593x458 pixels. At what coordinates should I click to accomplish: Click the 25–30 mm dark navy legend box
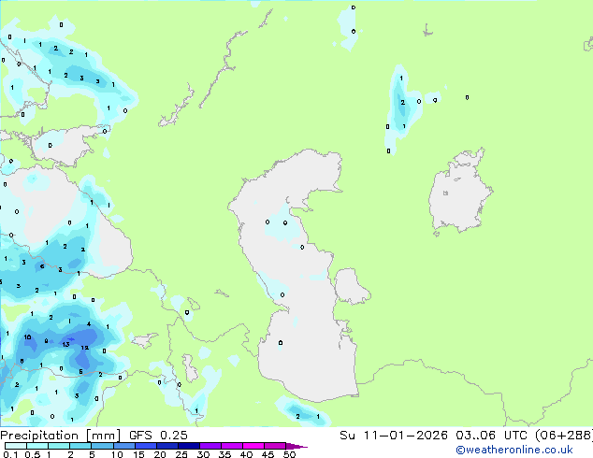(188, 446)
